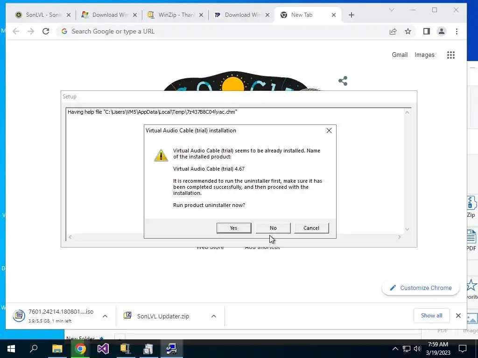The image size is (478, 358).
Task: Switch to the TP Download Win tab
Action: tap(242, 15)
